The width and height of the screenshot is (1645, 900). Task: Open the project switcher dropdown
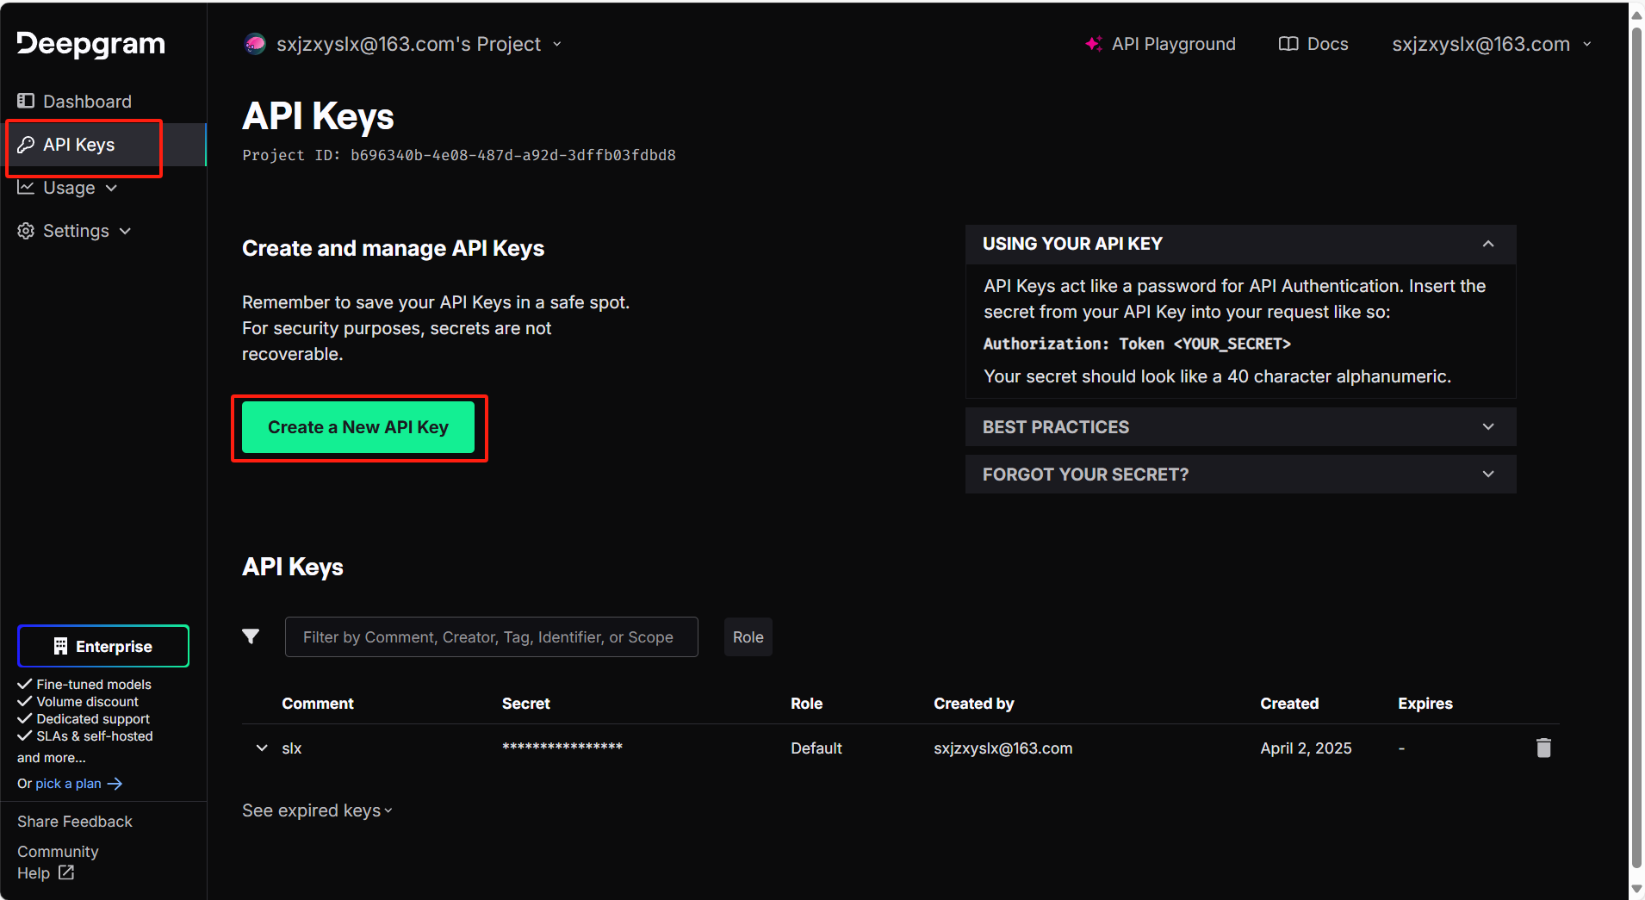(x=403, y=44)
